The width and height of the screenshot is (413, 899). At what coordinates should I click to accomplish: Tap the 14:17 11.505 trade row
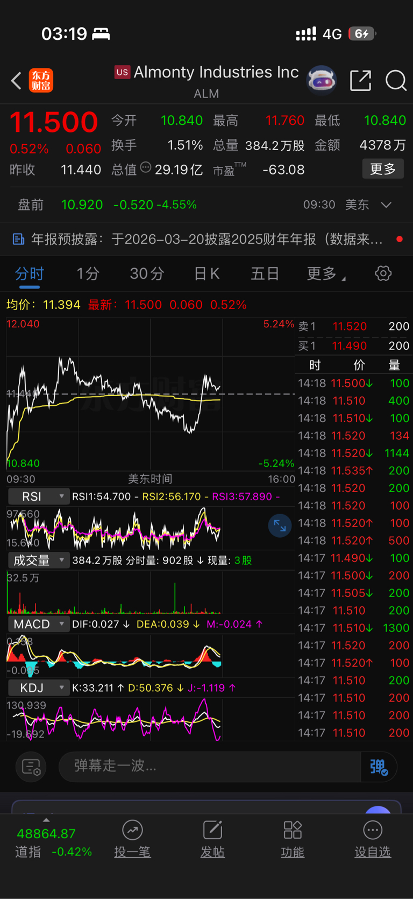(x=354, y=593)
